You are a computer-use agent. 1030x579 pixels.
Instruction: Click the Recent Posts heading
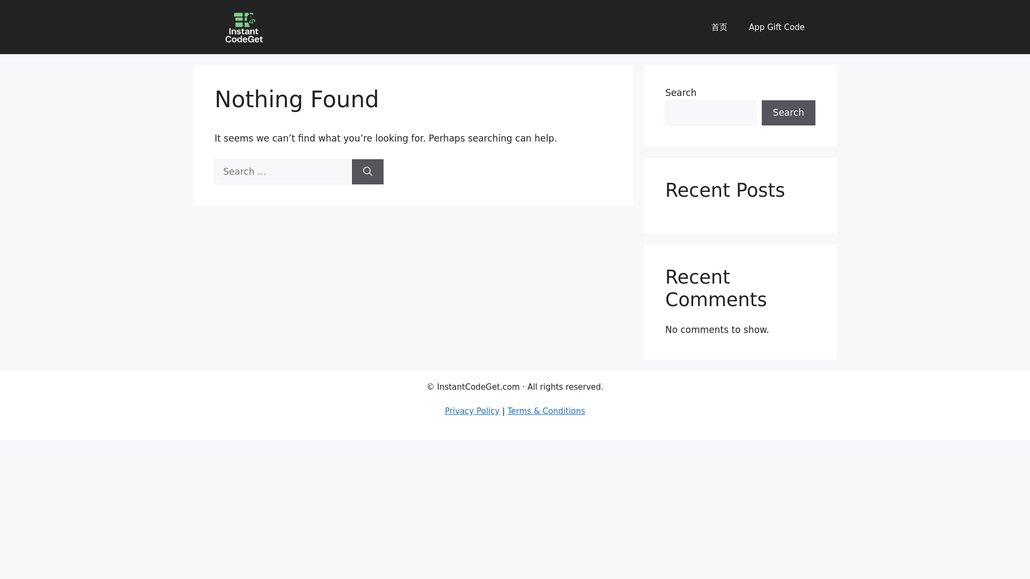[725, 190]
